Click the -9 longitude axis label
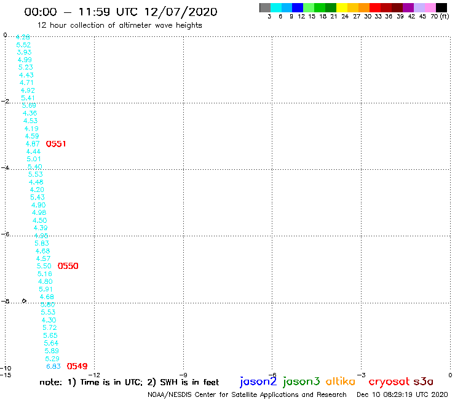The height and width of the screenshot is (400, 455). pyautogui.click(x=183, y=375)
